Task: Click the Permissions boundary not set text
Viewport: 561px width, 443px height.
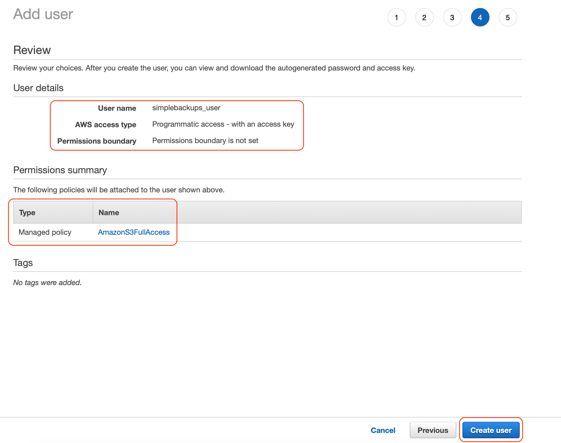Action: click(205, 141)
